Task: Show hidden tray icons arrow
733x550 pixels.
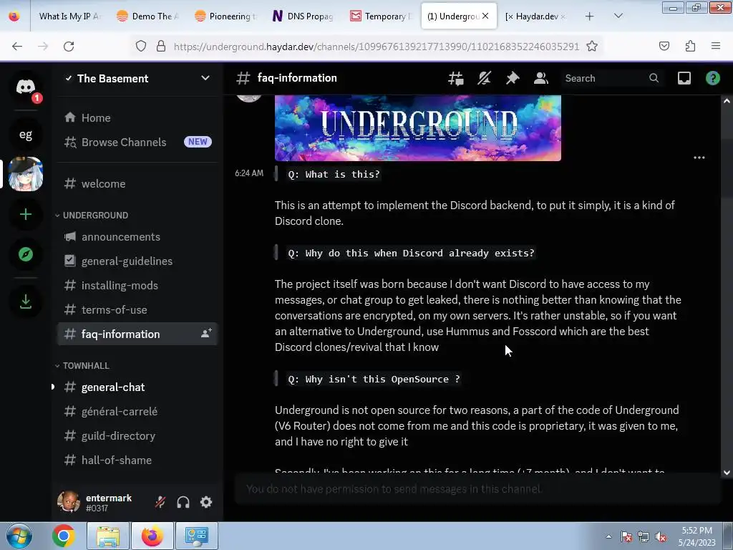Action: [x=608, y=536]
